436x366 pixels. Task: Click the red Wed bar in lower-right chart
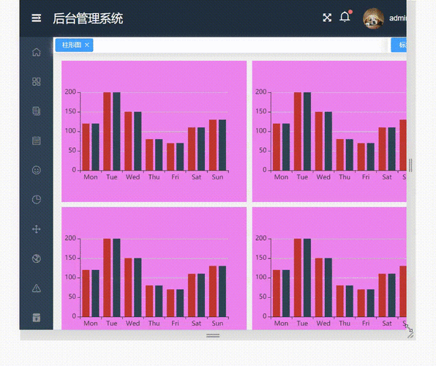(319, 287)
